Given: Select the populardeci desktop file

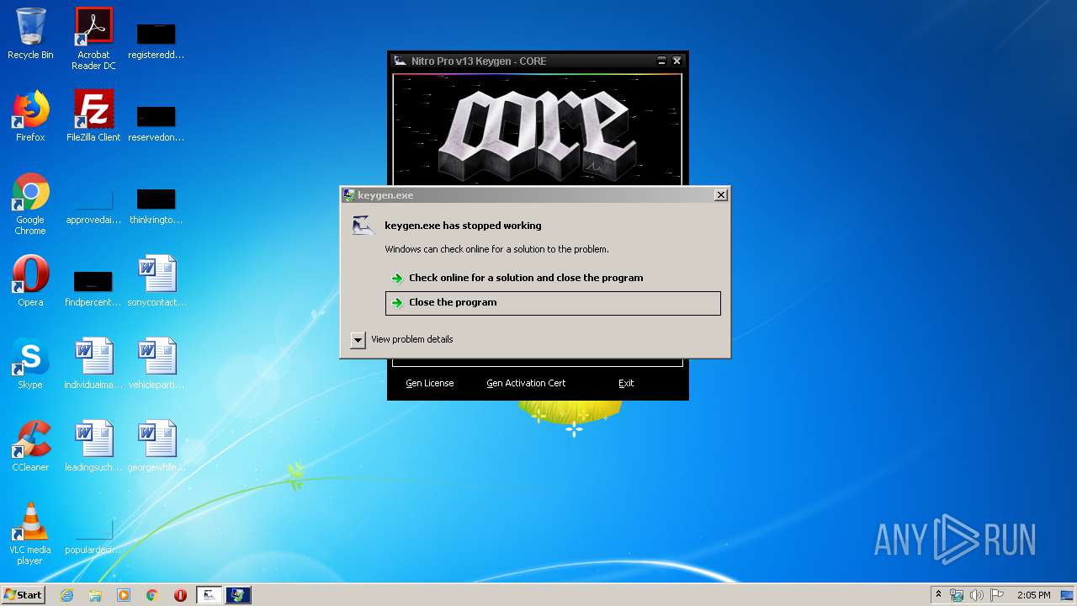Looking at the screenshot, I should click(x=93, y=535).
